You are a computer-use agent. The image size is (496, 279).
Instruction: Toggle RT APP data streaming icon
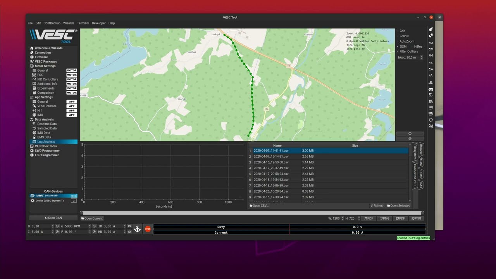pos(431,101)
